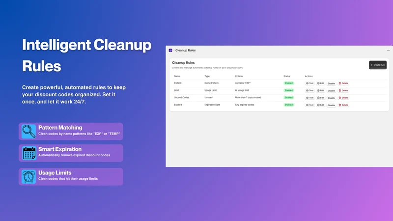
Task: Test the Unused Codes rule
Action: pyautogui.click(x=310, y=98)
